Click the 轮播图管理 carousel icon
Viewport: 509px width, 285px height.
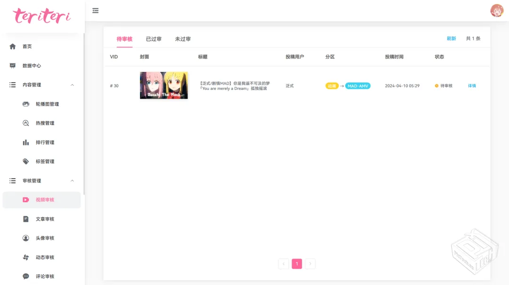coord(26,104)
